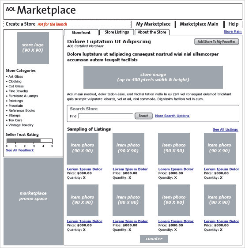Choose the Procelain category
The width and height of the screenshot is (245, 248).
[15, 105]
